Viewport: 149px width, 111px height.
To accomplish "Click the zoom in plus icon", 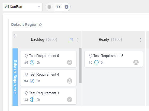I will [x=66, y=7].
